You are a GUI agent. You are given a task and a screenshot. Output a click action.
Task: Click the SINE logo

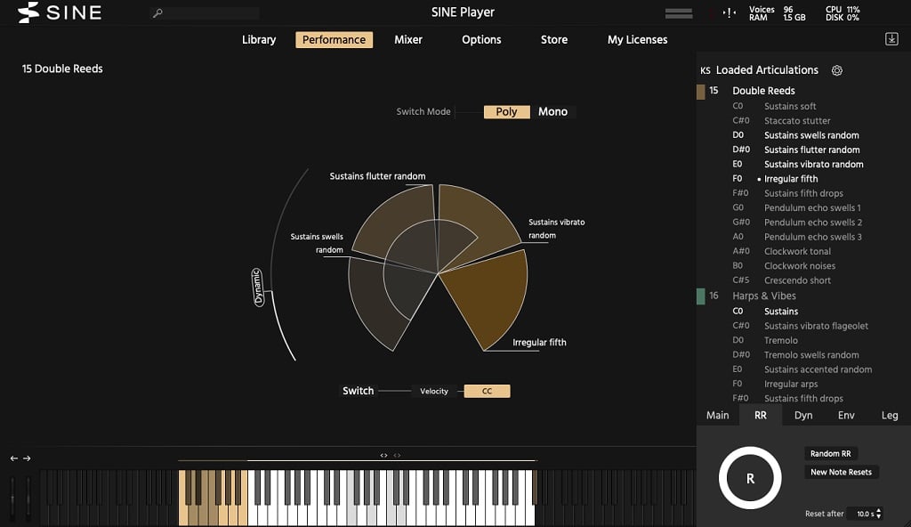pos(60,12)
